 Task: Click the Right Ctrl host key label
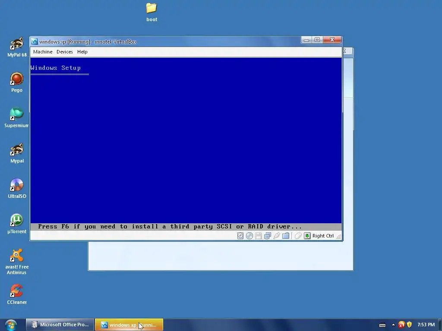323,236
